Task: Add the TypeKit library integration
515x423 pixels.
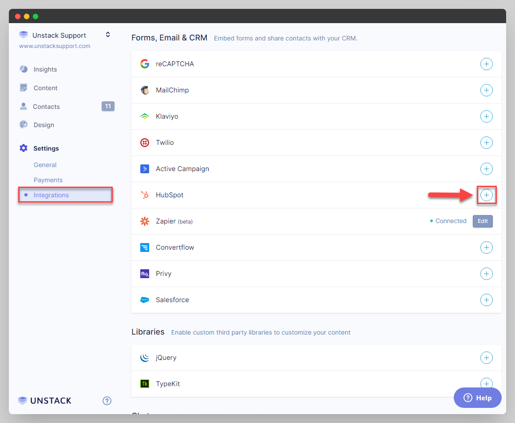Action: (487, 383)
